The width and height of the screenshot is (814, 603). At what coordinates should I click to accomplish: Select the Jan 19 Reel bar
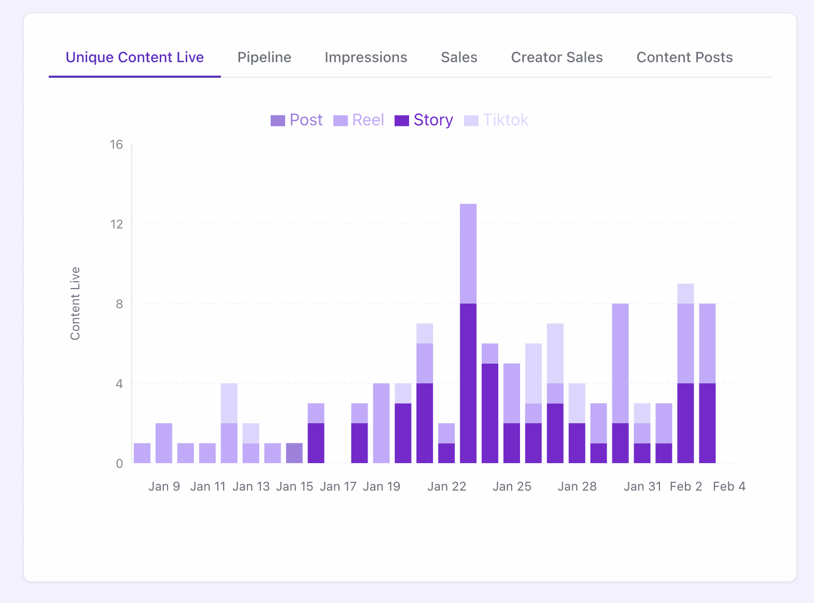pos(381,423)
